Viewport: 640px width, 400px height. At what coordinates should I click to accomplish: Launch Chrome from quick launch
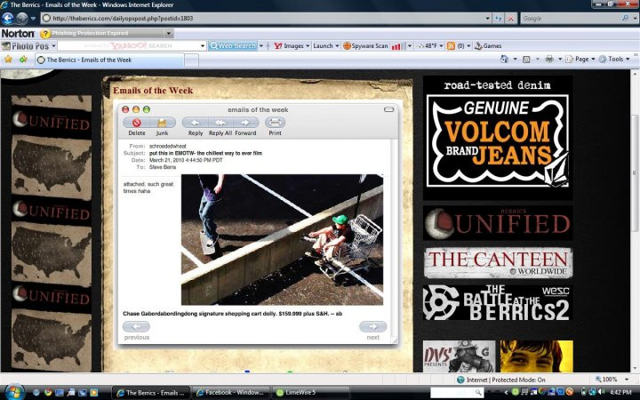point(48,393)
